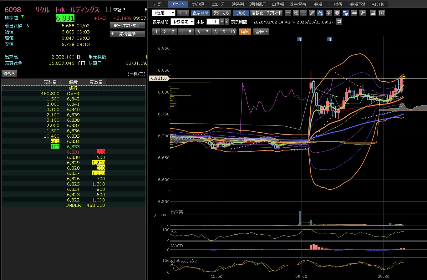Image resolution: width=427 pixels, height=280 pixels.
Task: Click the 6,831.0 price level marker
Action: tap(160, 79)
